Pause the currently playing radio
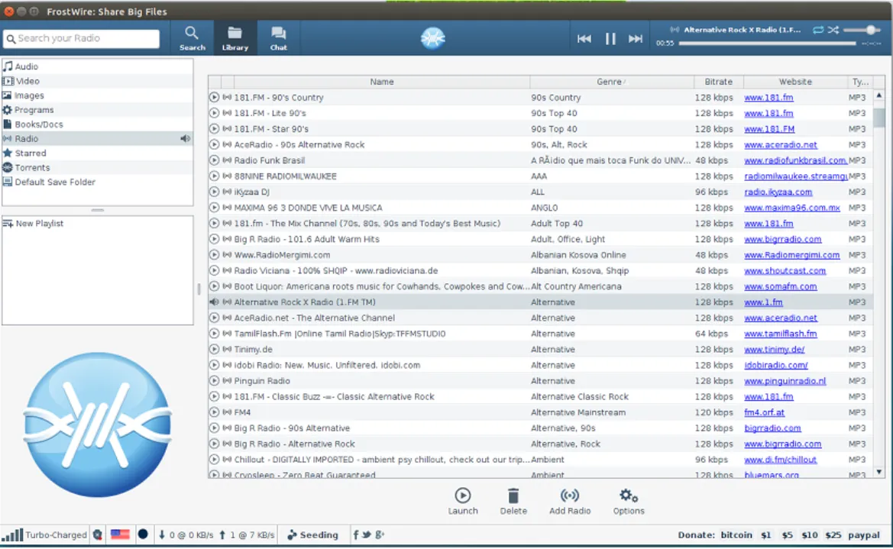 pyautogui.click(x=610, y=39)
